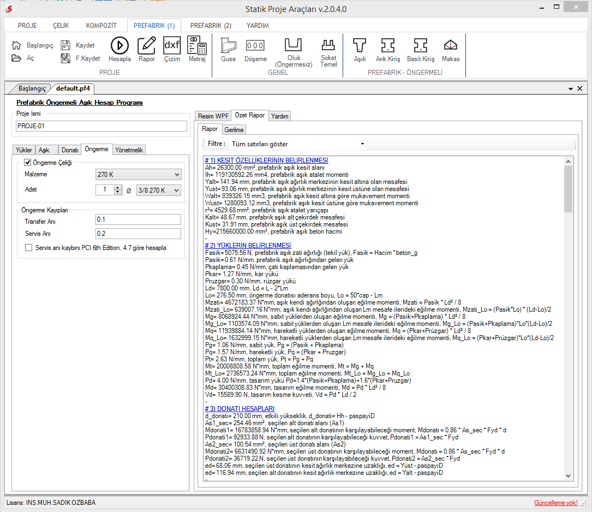The height and width of the screenshot is (512, 592).
Task: Click the Transfer Anı input field
Action: pyautogui.click(x=138, y=219)
